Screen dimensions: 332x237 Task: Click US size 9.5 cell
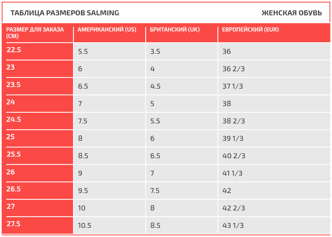coord(83,191)
